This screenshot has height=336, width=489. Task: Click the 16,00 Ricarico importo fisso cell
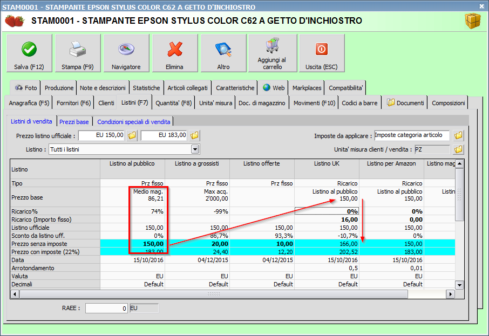(x=327, y=220)
